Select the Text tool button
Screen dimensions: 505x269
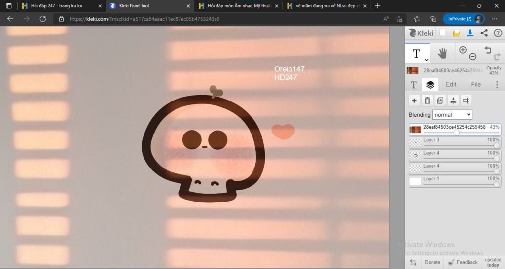(x=417, y=53)
